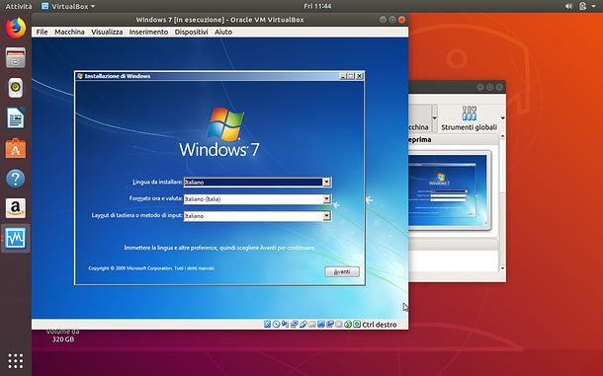Open the Inserimento menu
Viewport: 603px width, 376px height.
point(148,32)
